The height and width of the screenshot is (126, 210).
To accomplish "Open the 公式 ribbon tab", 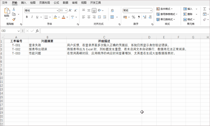I will [56, 3].
